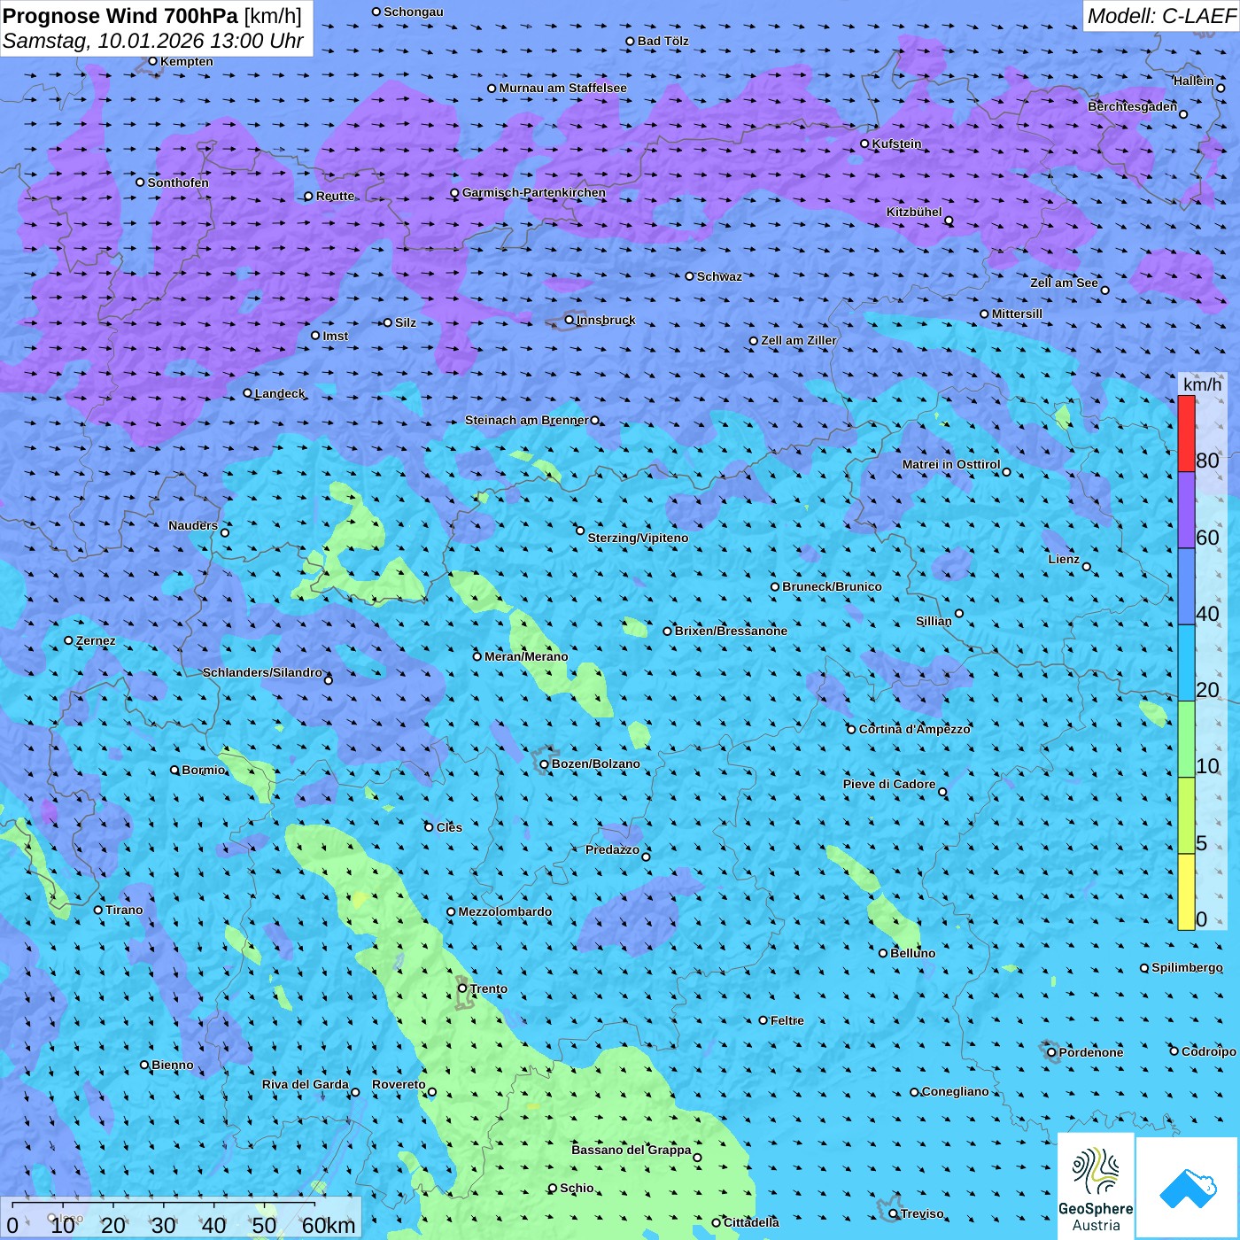This screenshot has height=1240, width=1240.
Task: Click the km/h legend heading
Action: point(1202,384)
